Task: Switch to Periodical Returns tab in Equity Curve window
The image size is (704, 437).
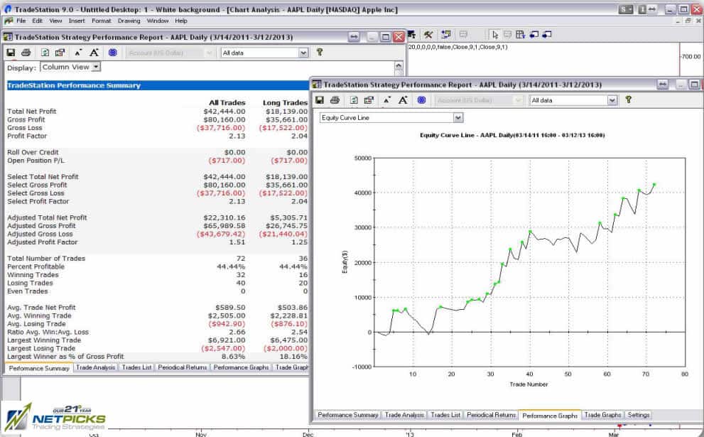Action: point(491,415)
